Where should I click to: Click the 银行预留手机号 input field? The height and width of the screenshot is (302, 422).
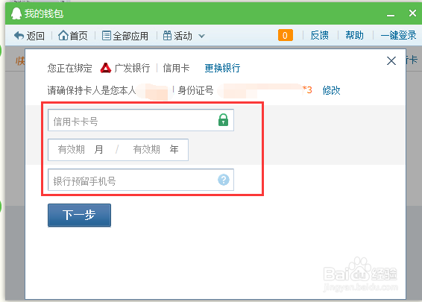141,180
